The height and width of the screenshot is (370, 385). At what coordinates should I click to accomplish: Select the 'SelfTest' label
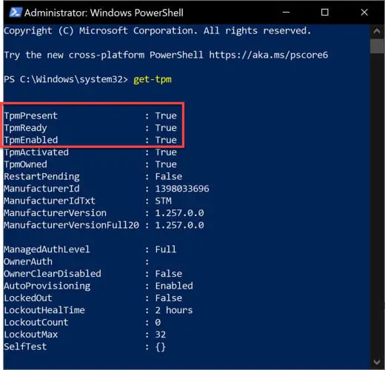[x=25, y=346]
